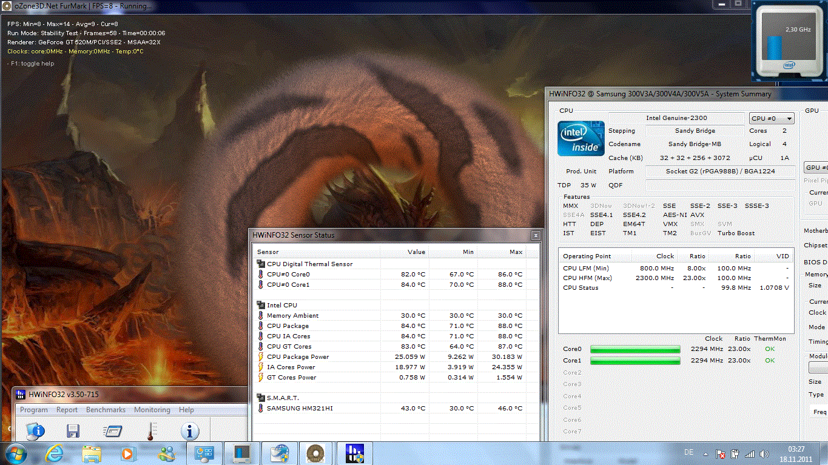This screenshot has height=465, width=828.
Task: Click the blue round About info icon
Action: [x=190, y=431]
